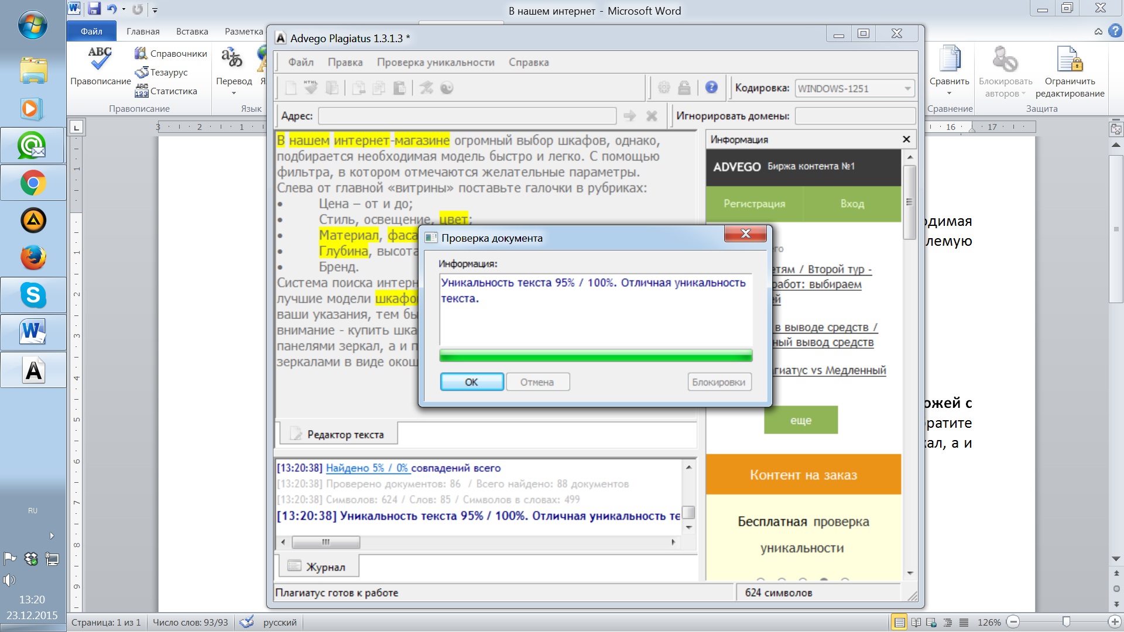
Task: Click the русский language indicator in status bar
Action: pyautogui.click(x=280, y=623)
